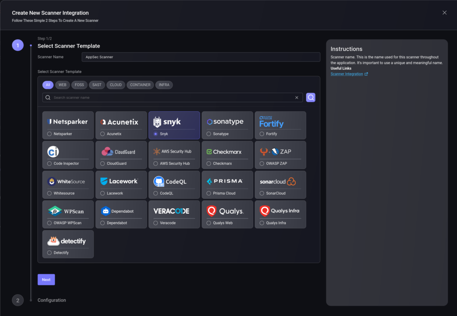Click the Code Inspector ci logo
This screenshot has width=457, height=316.
53,152
